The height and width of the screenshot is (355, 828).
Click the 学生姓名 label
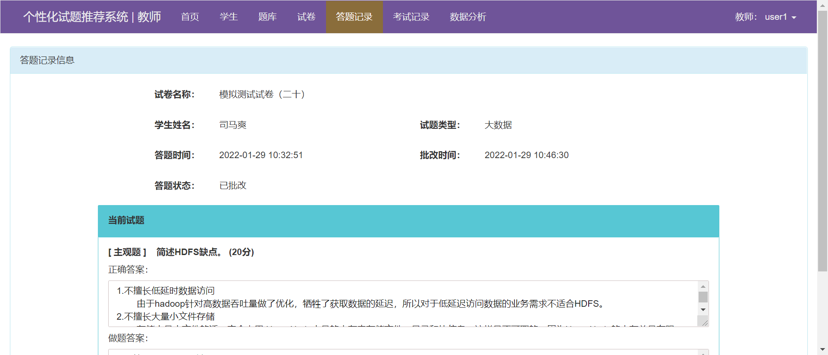tap(174, 125)
